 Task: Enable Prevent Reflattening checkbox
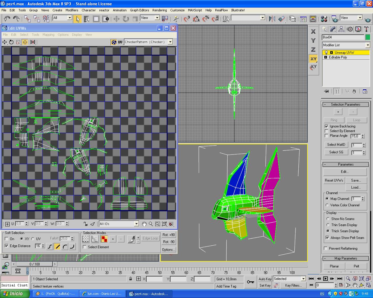(326, 249)
